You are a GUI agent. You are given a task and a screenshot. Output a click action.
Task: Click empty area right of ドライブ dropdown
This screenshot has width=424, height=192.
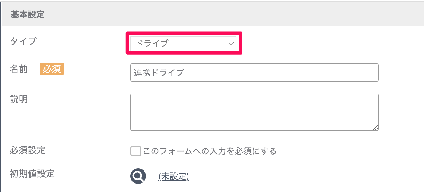tap(332, 44)
